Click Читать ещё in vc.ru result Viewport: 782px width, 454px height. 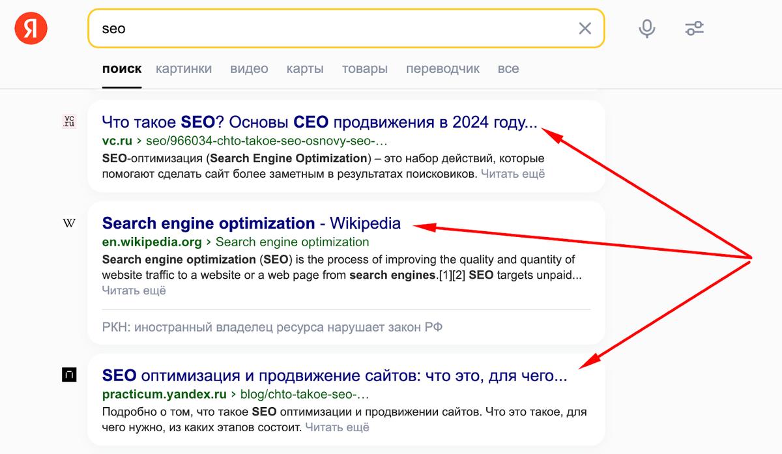(x=513, y=174)
